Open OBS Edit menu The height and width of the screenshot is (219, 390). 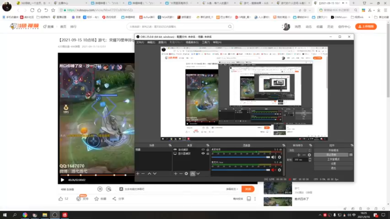tap(151, 42)
